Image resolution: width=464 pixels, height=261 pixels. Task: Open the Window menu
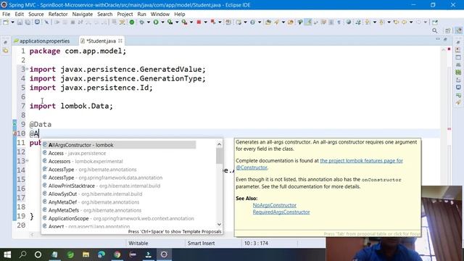click(159, 14)
